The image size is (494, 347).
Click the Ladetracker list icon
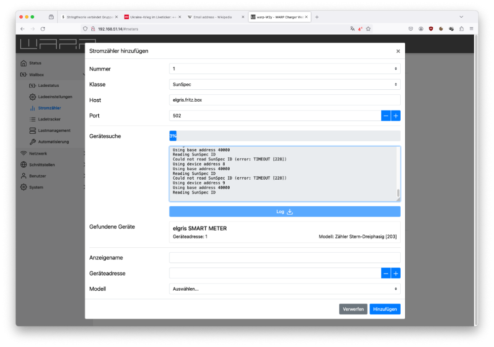tap(33, 119)
